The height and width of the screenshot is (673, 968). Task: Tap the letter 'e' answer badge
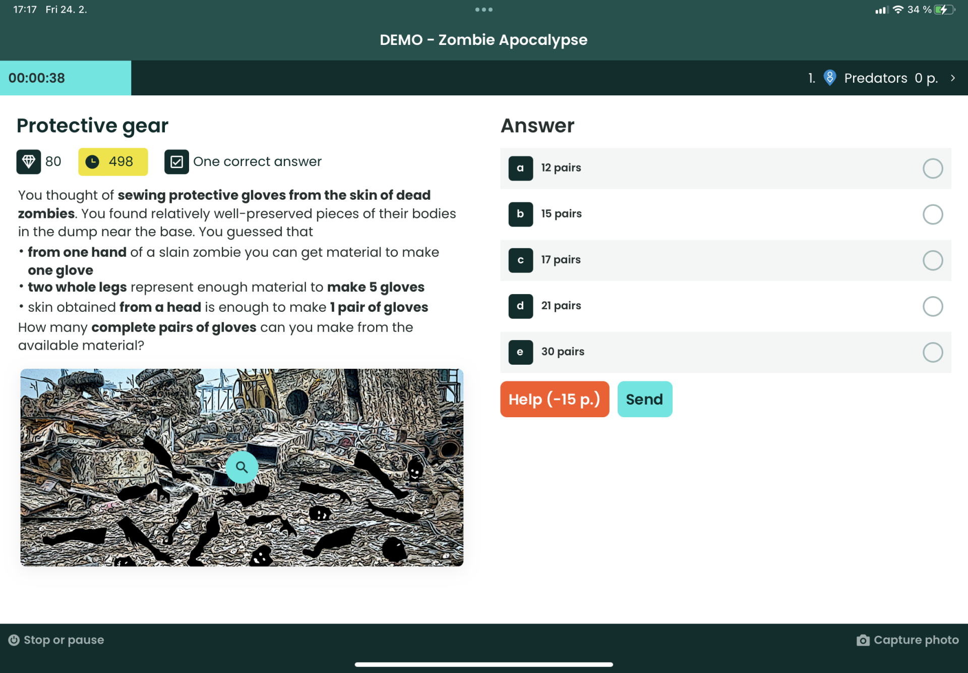coord(520,352)
